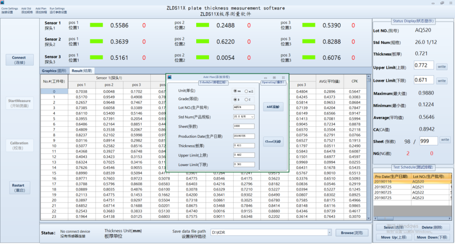Viewport: 455px width, 244px height.
Task: Maximize the Add Plan dialog
Action: point(274,78)
